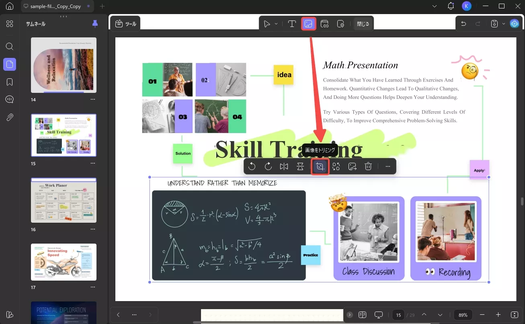Save the document
The width and height of the screenshot is (525, 324).
pos(495,24)
